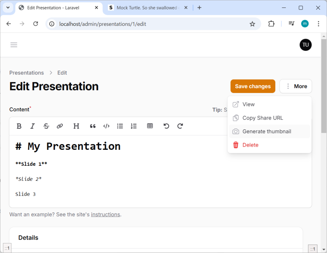Choose Copy Share URL menu item
This screenshot has width=327, height=253.
click(262, 118)
